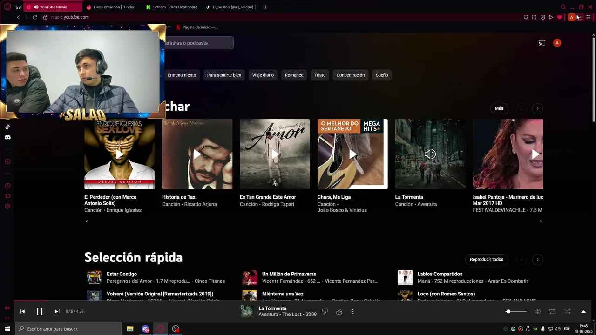
Task: Open the YouTube Music account avatar
Action: [x=557, y=43]
